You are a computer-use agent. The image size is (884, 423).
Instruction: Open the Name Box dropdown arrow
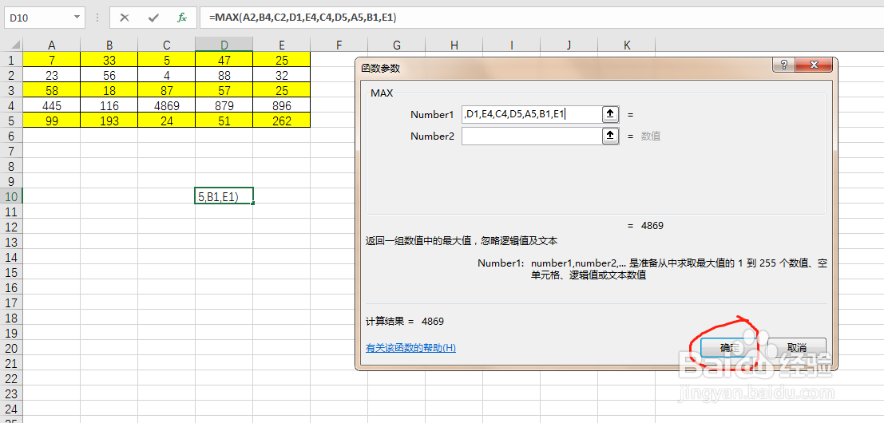77,18
